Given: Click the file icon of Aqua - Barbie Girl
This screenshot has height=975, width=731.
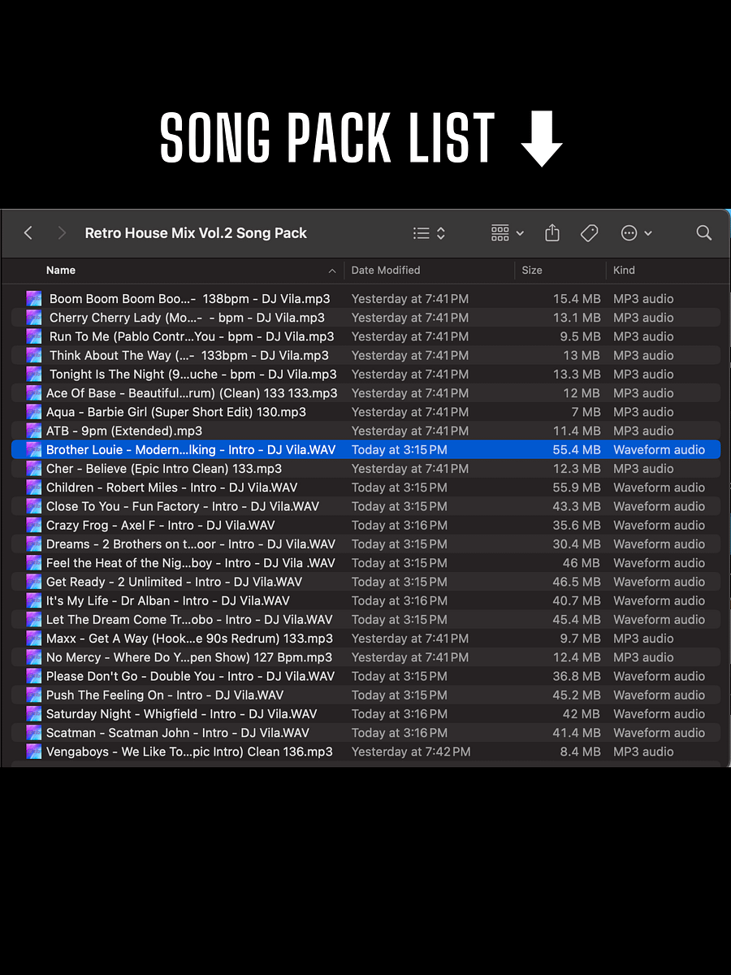Looking at the screenshot, I should (33, 412).
